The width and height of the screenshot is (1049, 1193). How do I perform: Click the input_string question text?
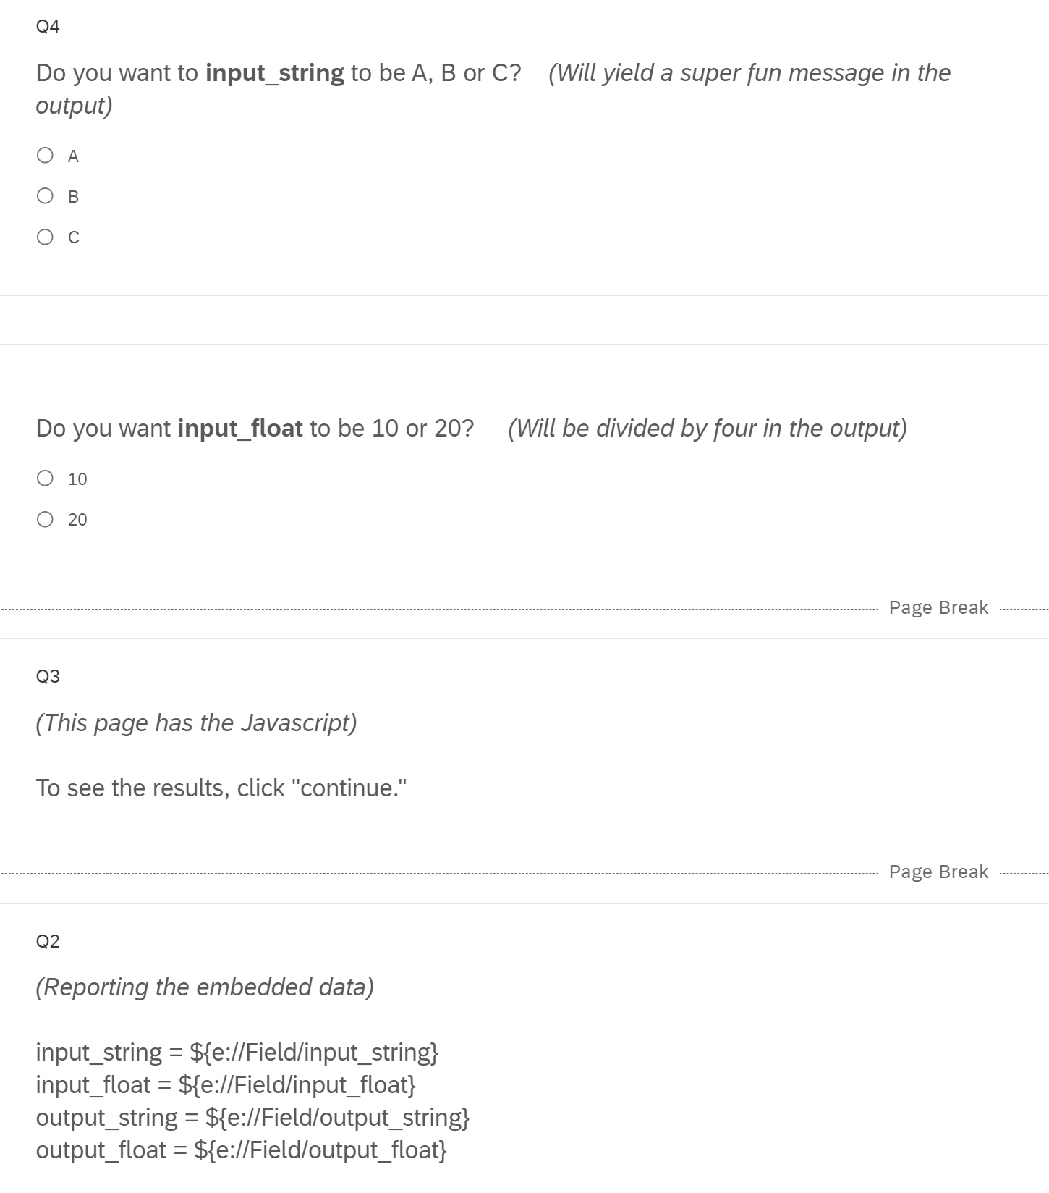(x=278, y=73)
